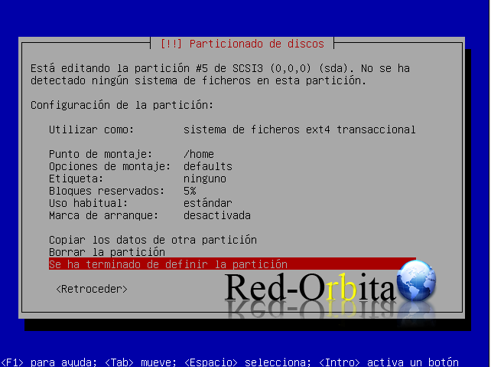Viewport: 491px width, 367px height.
Task: Toggle the 'Marca de arranque' boot flag
Action: coord(103,215)
